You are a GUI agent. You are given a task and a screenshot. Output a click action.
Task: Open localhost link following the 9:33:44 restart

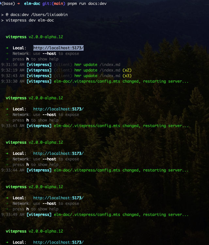tap(58, 198)
